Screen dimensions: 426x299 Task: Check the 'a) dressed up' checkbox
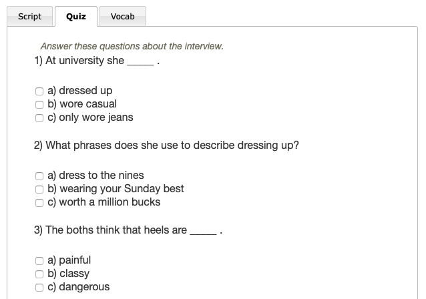point(39,91)
